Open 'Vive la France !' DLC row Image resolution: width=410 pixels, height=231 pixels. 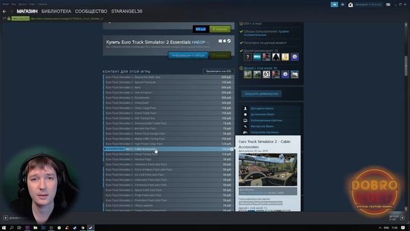[x=168, y=92]
